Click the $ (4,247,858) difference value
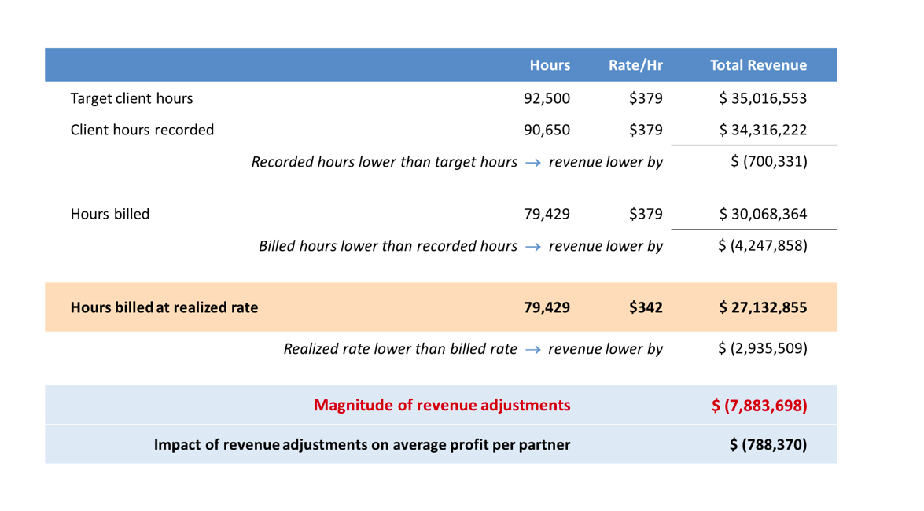 [763, 245]
